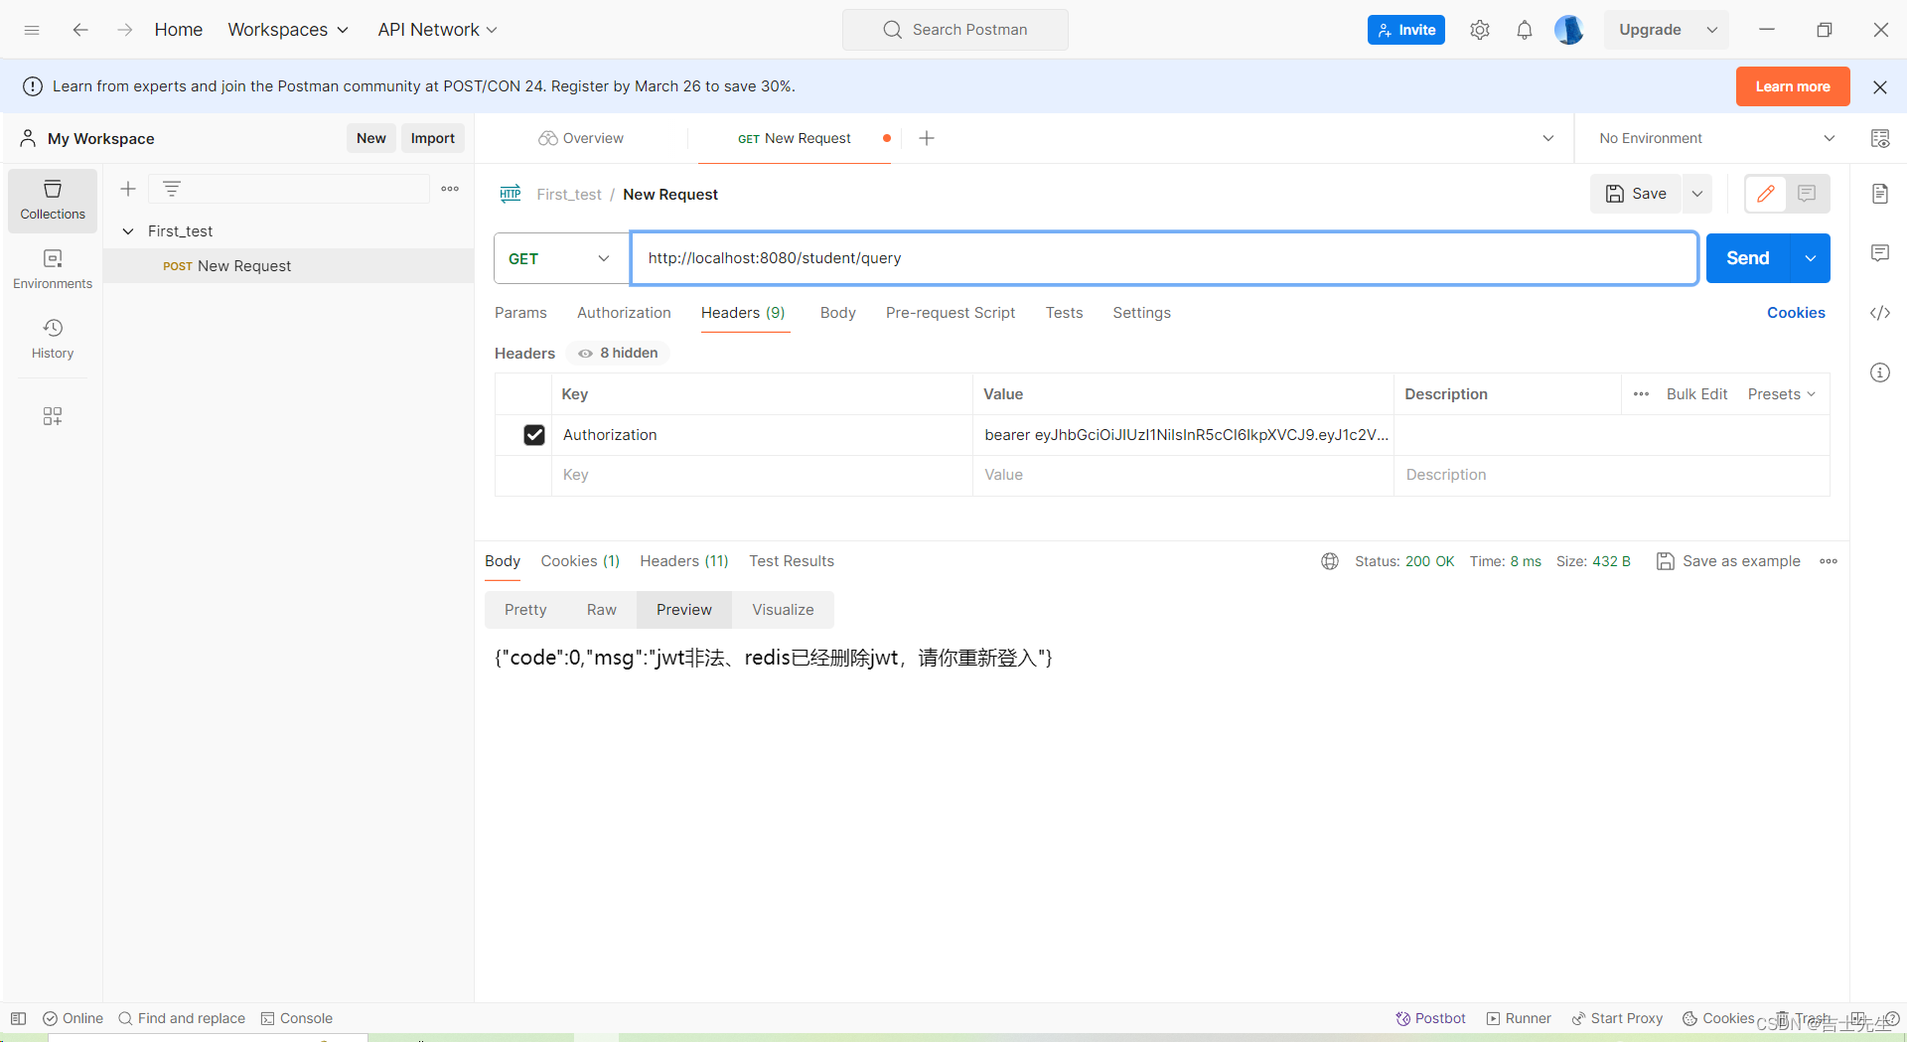Switch to the request Body tab
The height and width of the screenshot is (1042, 1907).
pyautogui.click(x=837, y=313)
